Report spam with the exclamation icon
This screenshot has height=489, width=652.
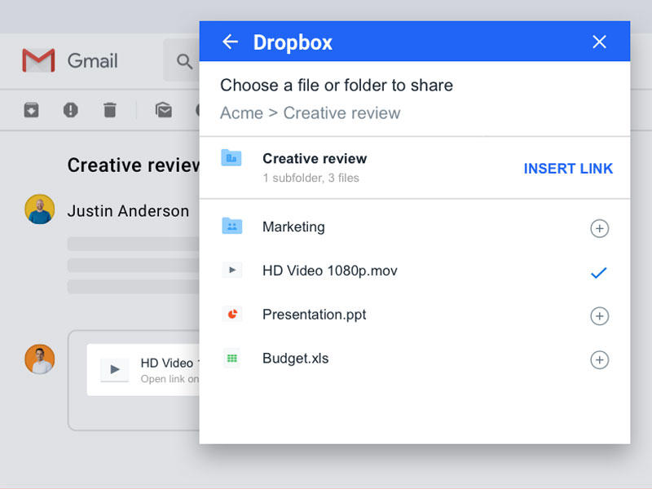[71, 110]
